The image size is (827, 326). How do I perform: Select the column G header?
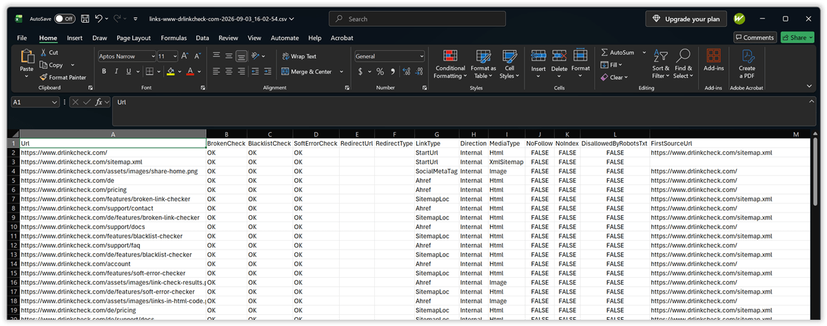[437, 134]
